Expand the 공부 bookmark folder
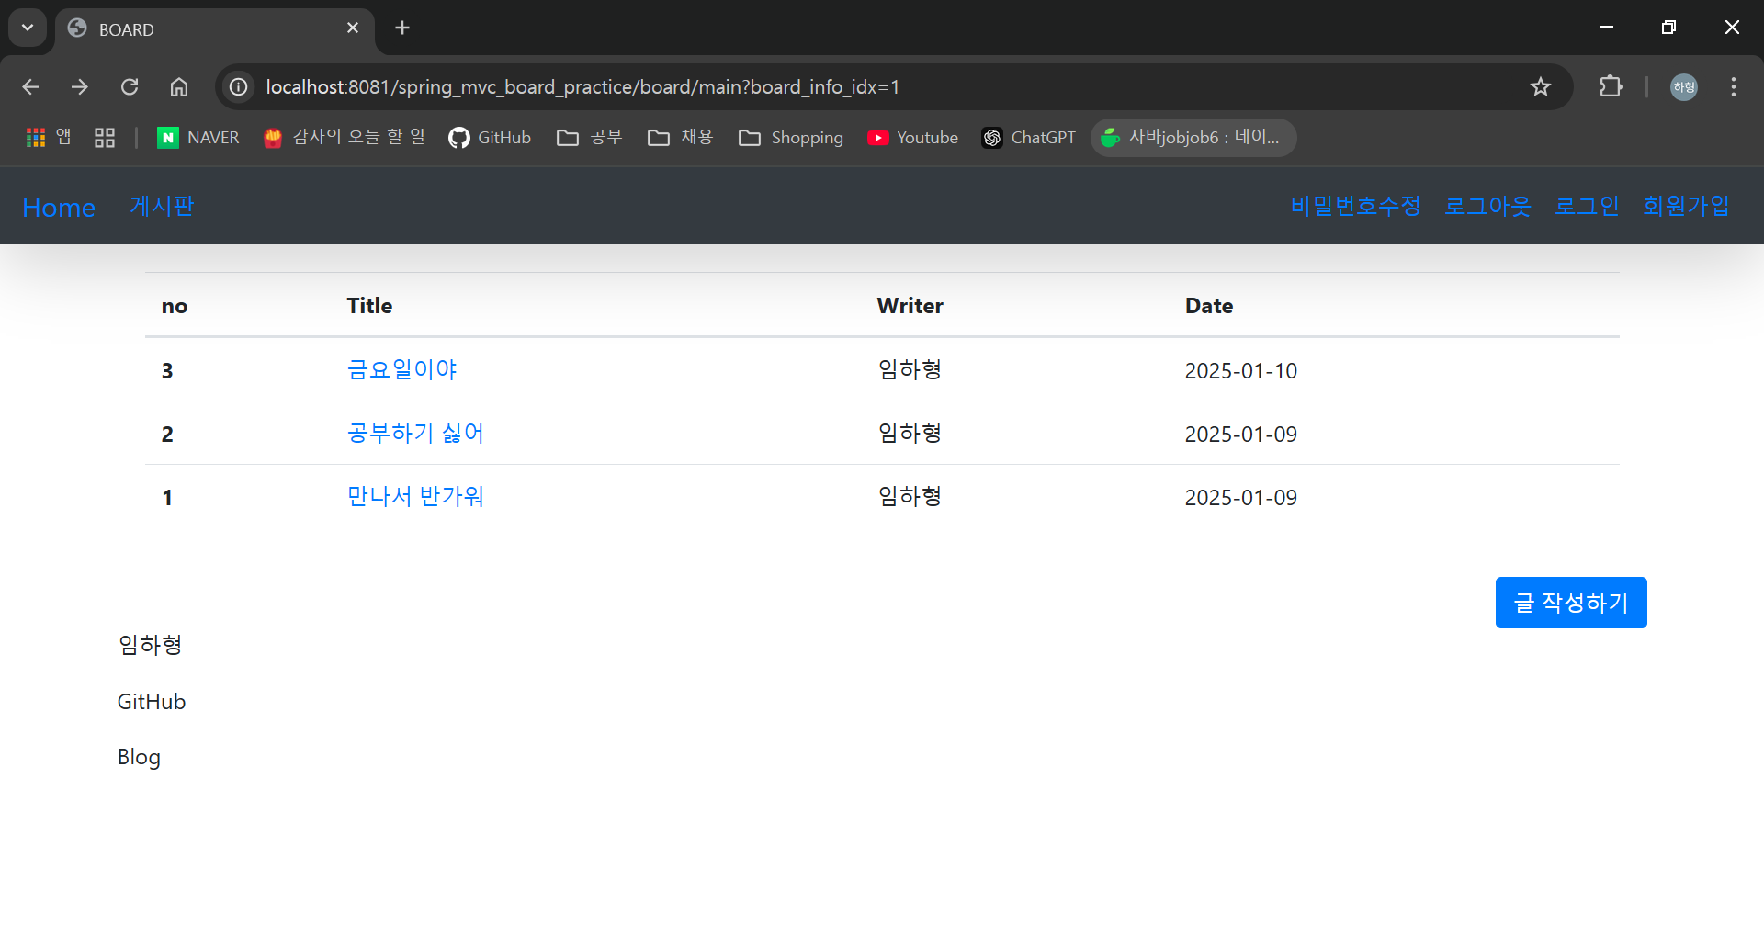The height and width of the screenshot is (937, 1764). (590, 137)
